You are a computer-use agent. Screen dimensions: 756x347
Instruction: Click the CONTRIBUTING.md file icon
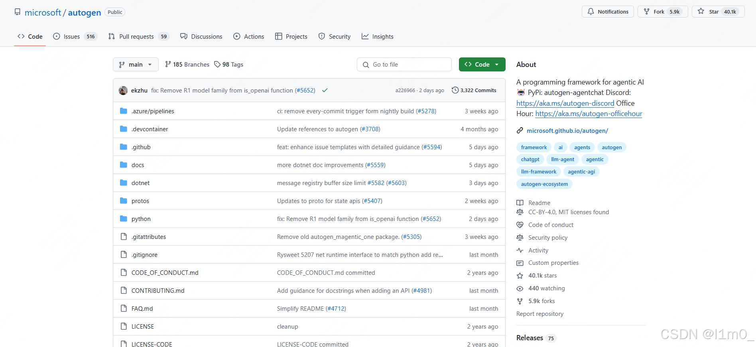pyautogui.click(x=124, y=290)
